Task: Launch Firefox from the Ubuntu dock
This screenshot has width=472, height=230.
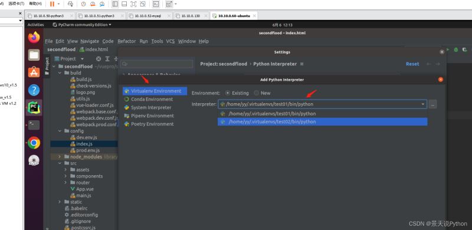Action: [x=34, y=37]
